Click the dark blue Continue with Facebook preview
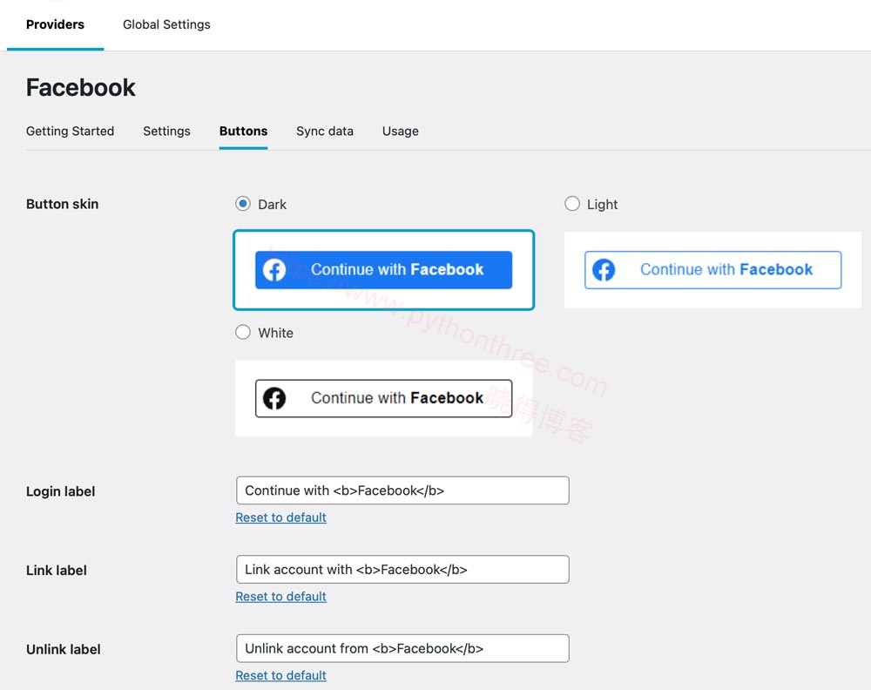 (x=384, y=270)
